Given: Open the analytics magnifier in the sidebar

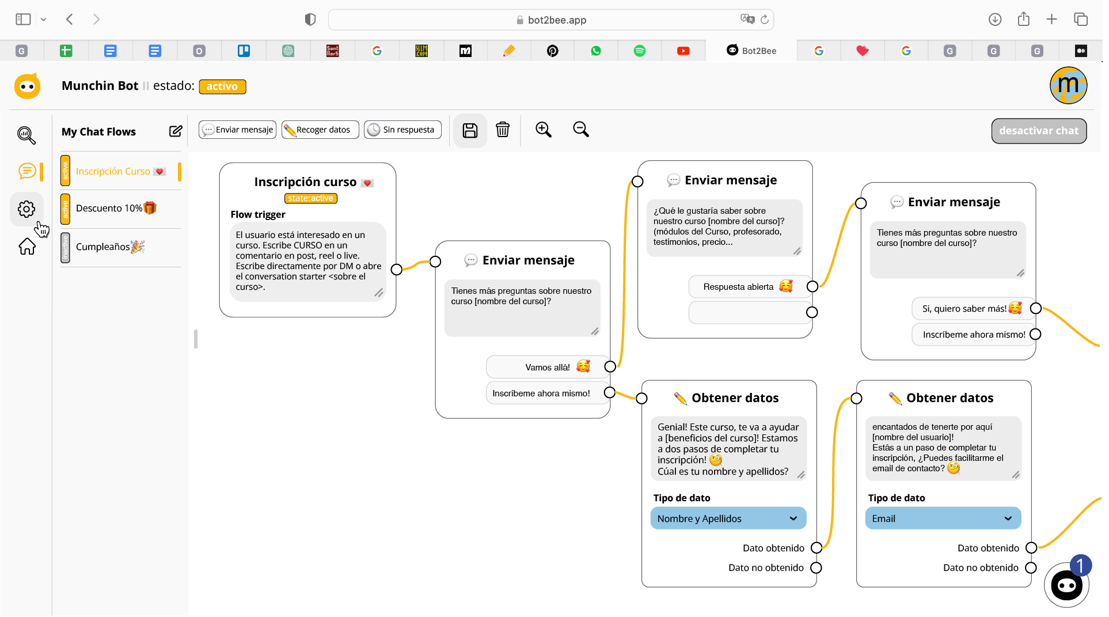Looking at the screenshot, I should pyautogui.click(x=26, y=135).
